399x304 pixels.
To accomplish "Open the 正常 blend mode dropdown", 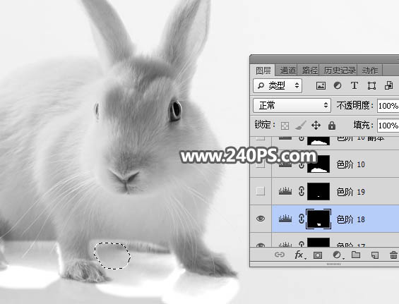I will (292, 105).
